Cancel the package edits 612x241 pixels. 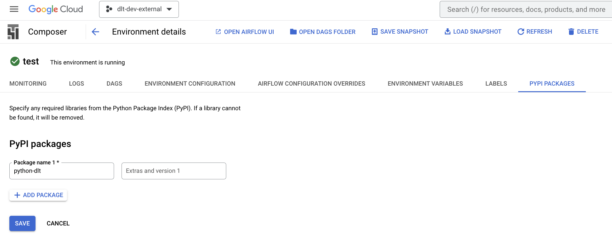click(x=58, y=223)
